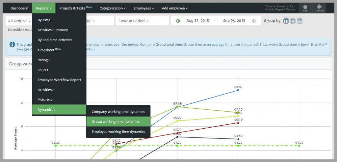This screenshot has width=337, height=162.
Task: Click the start date Aug 31, 2015
Action: pyautogui.click(x=197, y=21)
